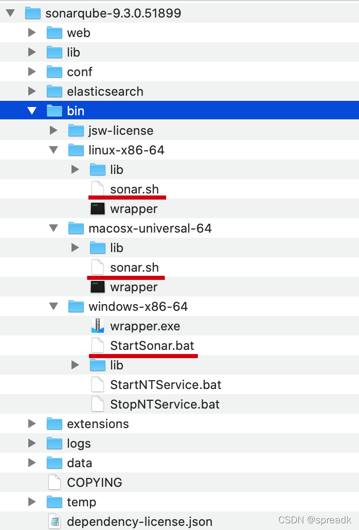
Task: Click the StartSonar.bat file icon
Action: [x=98, y=345]
